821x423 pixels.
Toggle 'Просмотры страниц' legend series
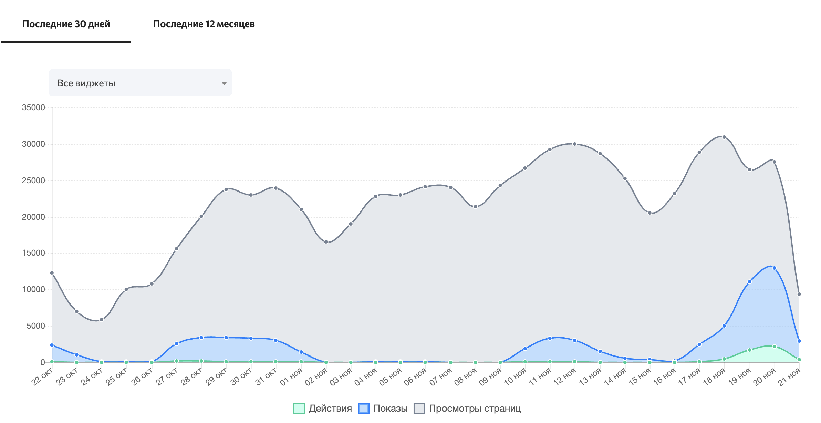[x=475, y=409]
